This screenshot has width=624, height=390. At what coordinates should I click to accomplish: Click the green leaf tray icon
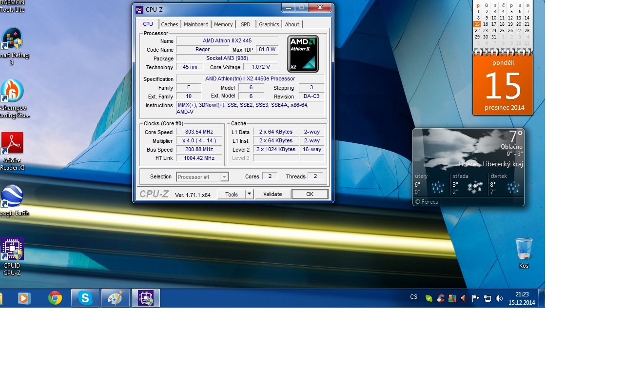point(429,298)
